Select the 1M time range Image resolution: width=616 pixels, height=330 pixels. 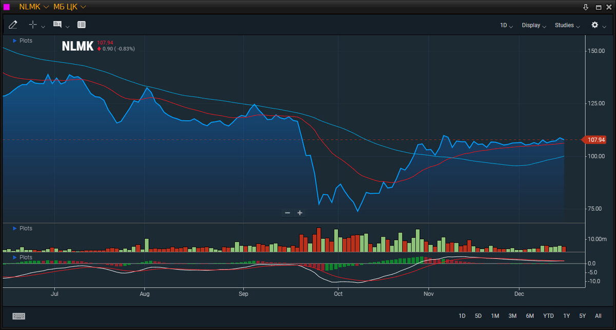click(x=495, y=316)
